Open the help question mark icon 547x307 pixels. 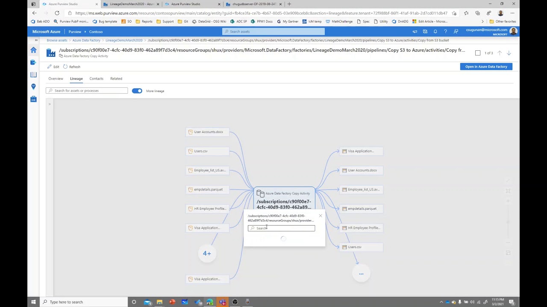(445, 32)
